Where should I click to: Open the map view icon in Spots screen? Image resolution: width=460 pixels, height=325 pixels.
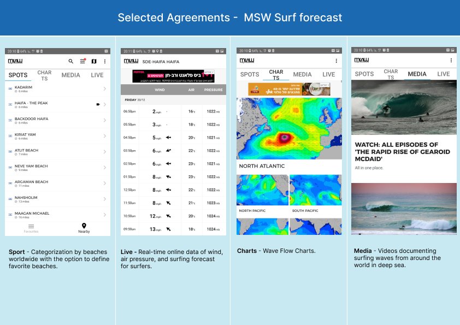click(94, 61)
